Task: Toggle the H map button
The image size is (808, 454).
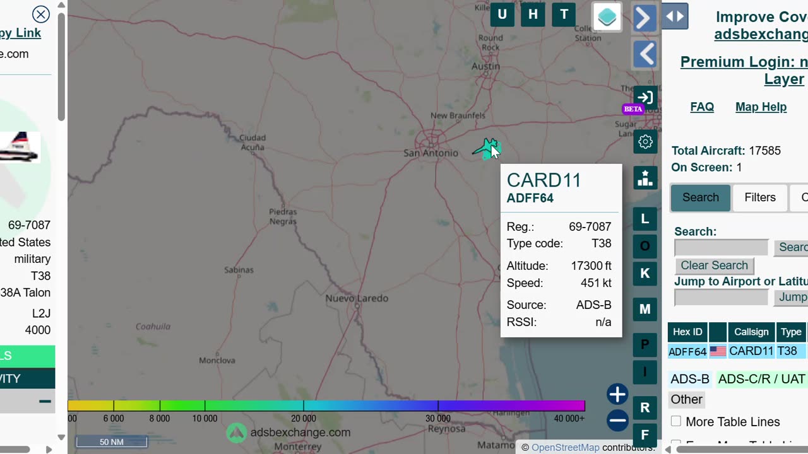Action: tap(533, 15)
